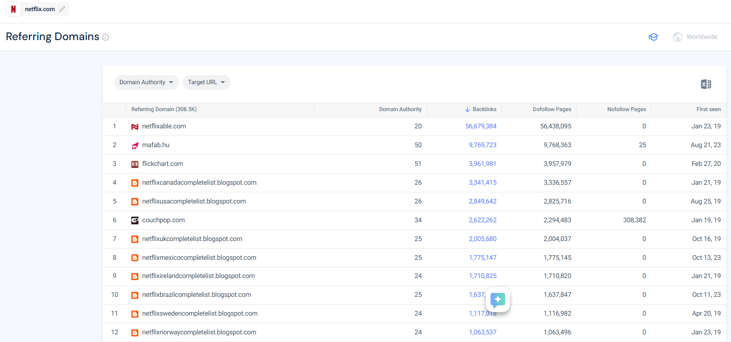This screenshot has height=342, width=731.
Task: Open the Domain Authority filter dropdown
Action: click(147, 82)
